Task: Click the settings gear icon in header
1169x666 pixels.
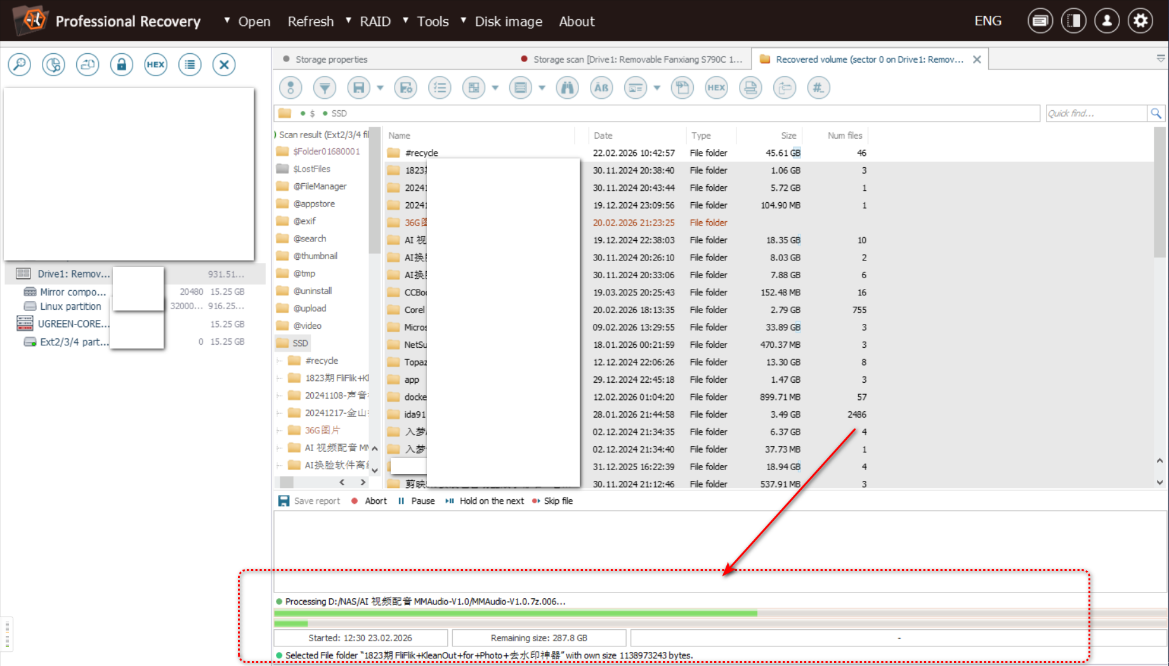Action: (x=1140, y=21)
